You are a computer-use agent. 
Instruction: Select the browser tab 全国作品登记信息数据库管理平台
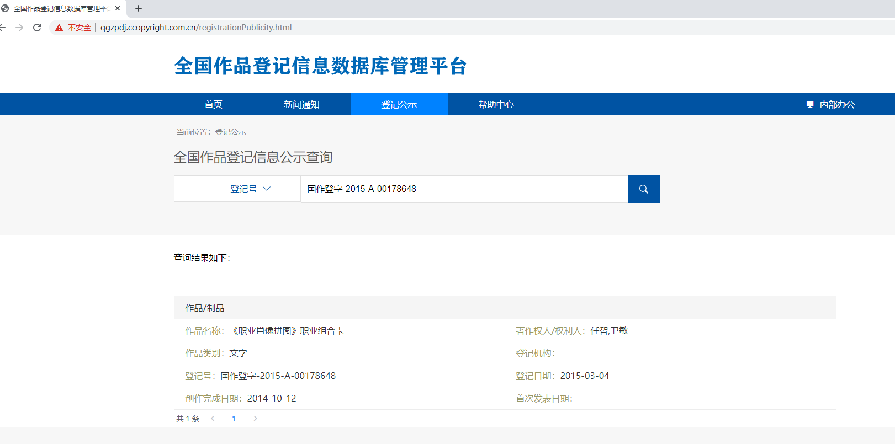tap(62, 8)
